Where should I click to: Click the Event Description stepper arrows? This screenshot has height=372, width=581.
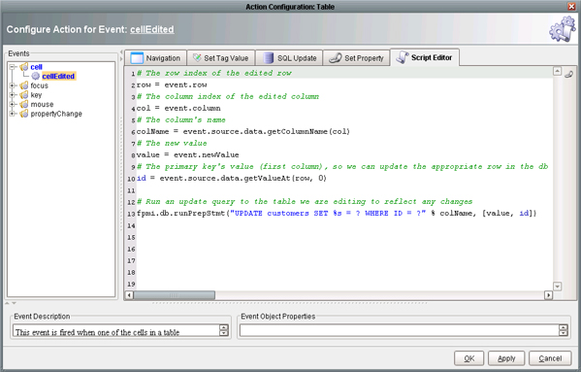(224, 330)
